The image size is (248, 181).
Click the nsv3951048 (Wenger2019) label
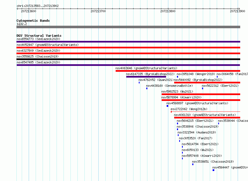point(196,74)
